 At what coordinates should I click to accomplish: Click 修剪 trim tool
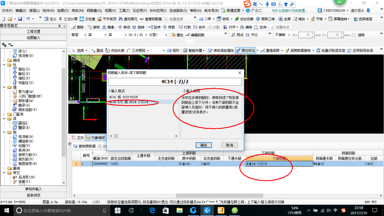pos(169,27)
